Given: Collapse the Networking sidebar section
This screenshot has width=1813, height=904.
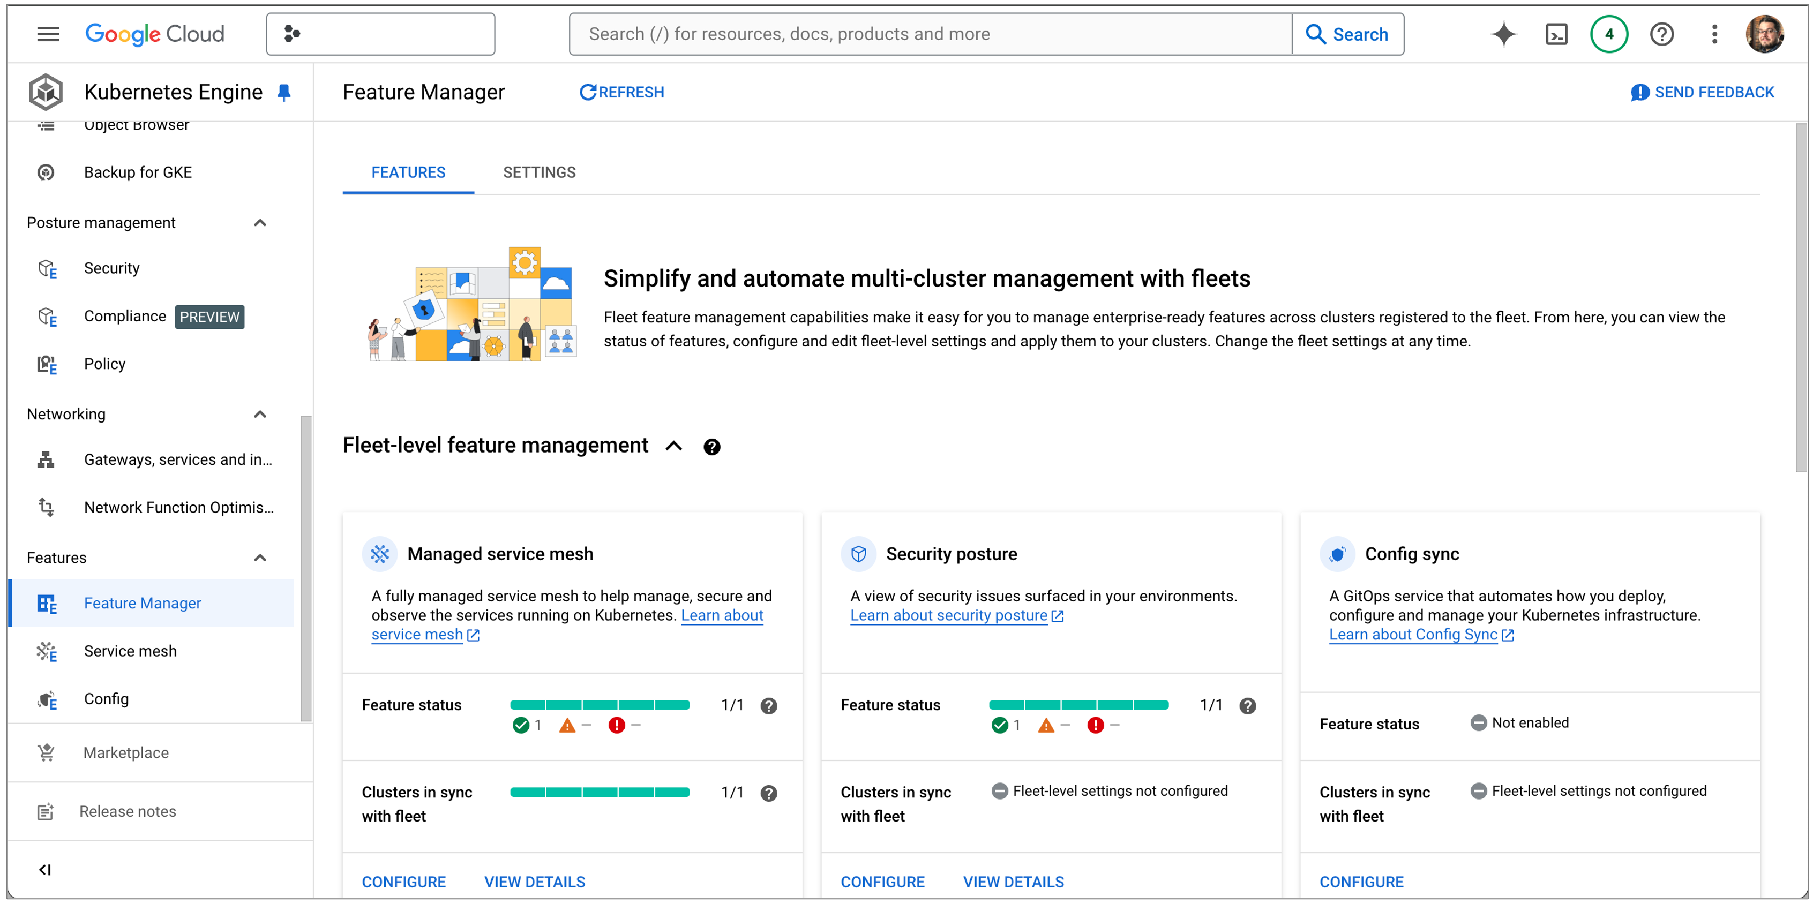Looking at the screenshot, I should pyautogui.click(x=260, y=415).
